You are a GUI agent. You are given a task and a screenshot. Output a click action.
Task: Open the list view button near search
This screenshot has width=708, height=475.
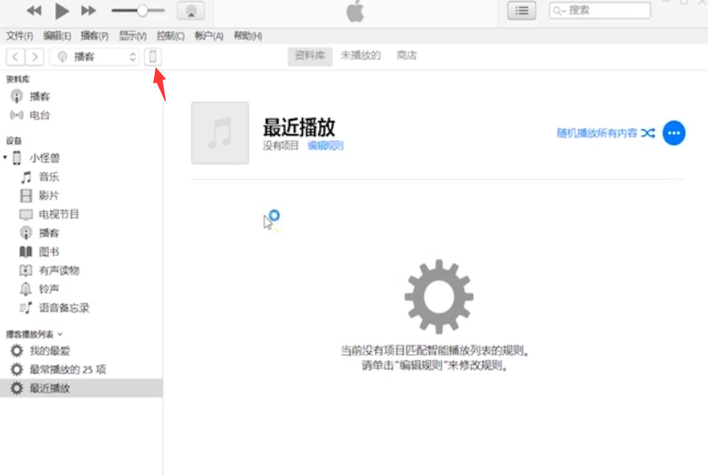pyautogui.click(x=521, y=11)
